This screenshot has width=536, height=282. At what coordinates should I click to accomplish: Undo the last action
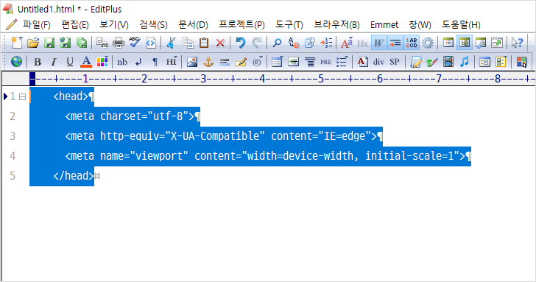241,43
